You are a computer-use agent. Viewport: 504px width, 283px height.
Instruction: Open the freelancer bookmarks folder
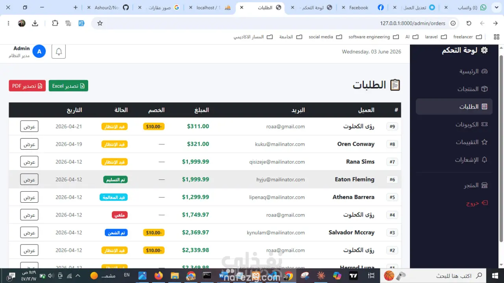467,37
